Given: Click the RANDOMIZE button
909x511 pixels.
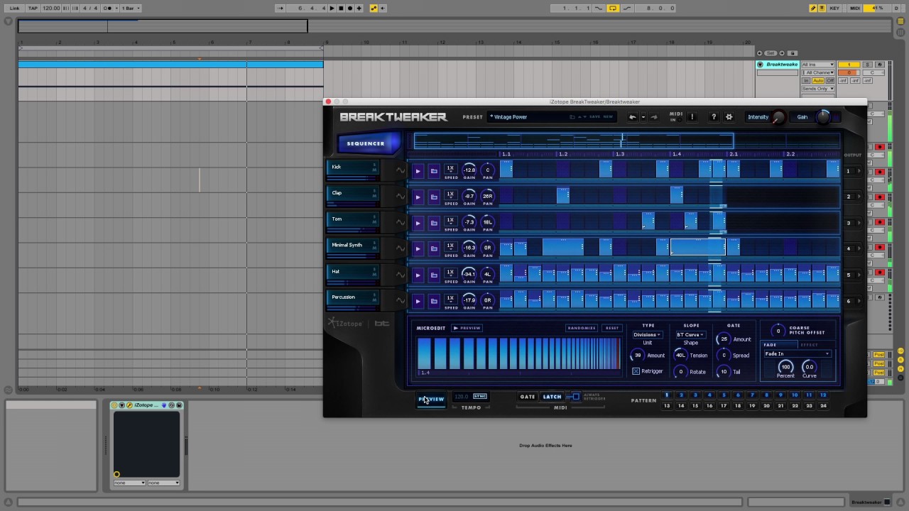Looking at the screenshot, I should pos(582,328).
